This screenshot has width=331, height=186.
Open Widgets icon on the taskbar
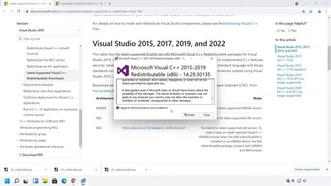(36, 181)
